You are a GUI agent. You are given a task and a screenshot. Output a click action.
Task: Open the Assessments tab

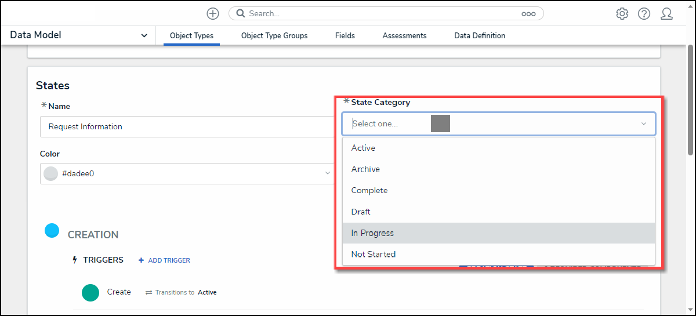pos(404,36)
